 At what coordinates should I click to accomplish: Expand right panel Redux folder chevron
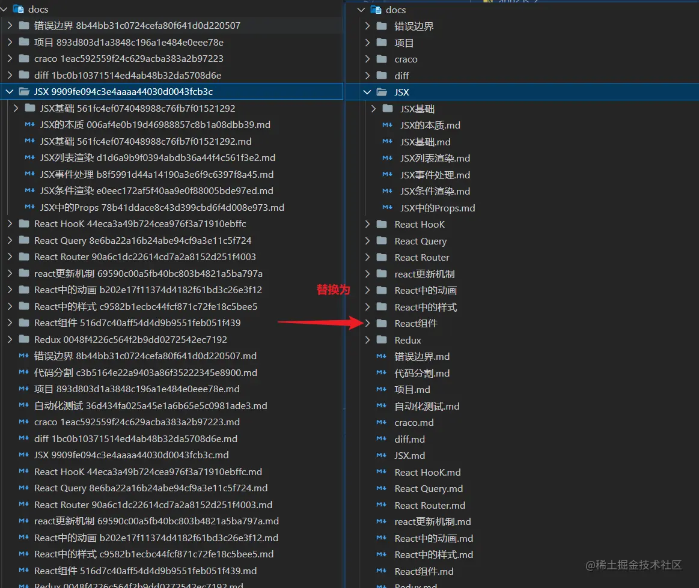point(367,341)
